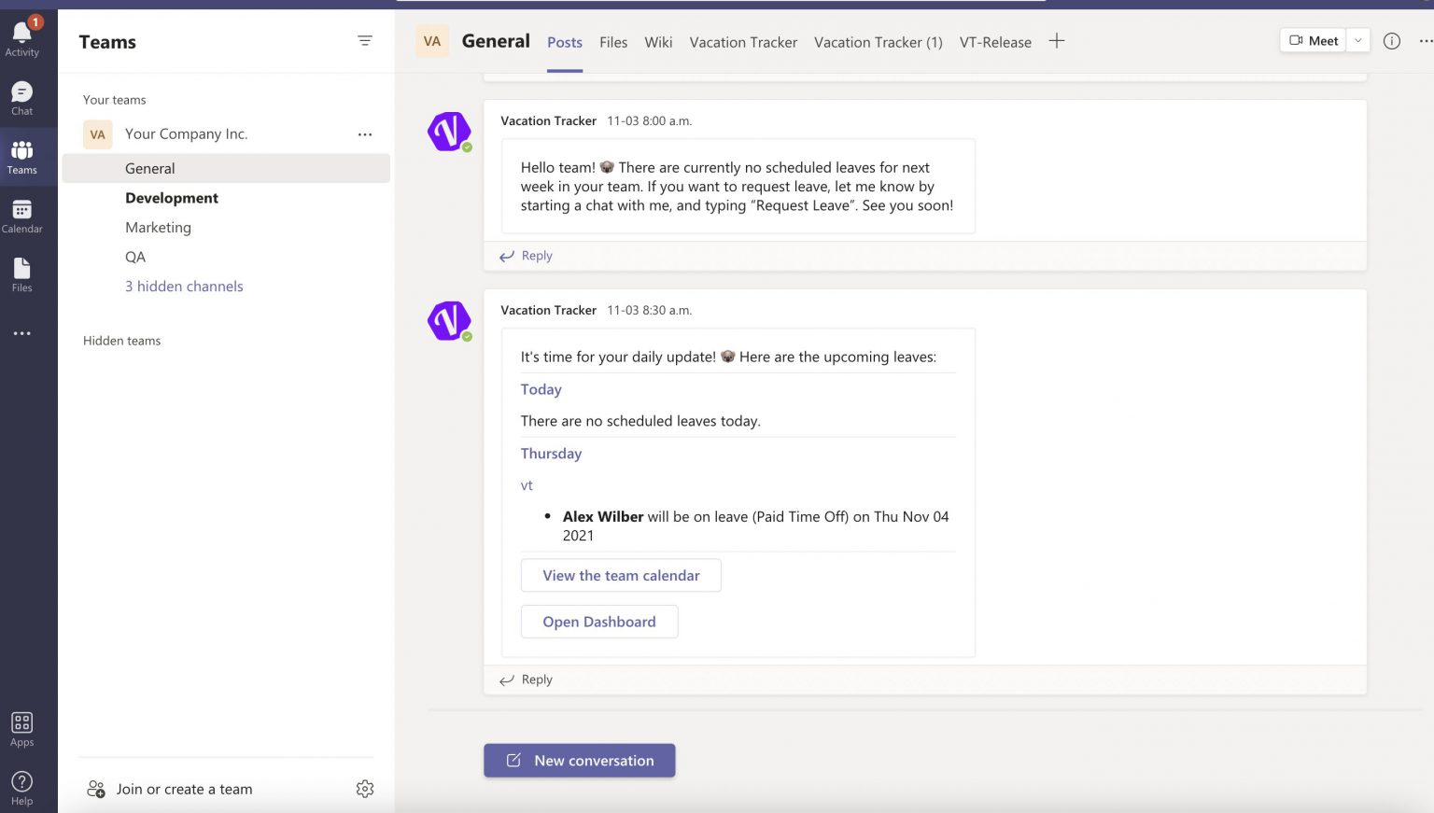Click the VA channel avatar beside General title
This screenshot has width=1434, height=813.
(x=432, y=41)
